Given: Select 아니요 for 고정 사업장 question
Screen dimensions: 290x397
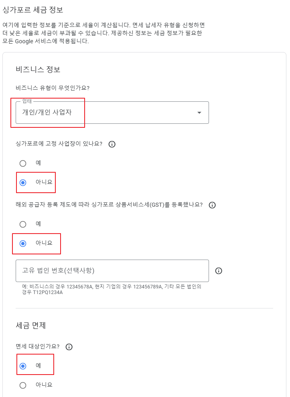Looking at the screenshot, I should tap(23, 182).
